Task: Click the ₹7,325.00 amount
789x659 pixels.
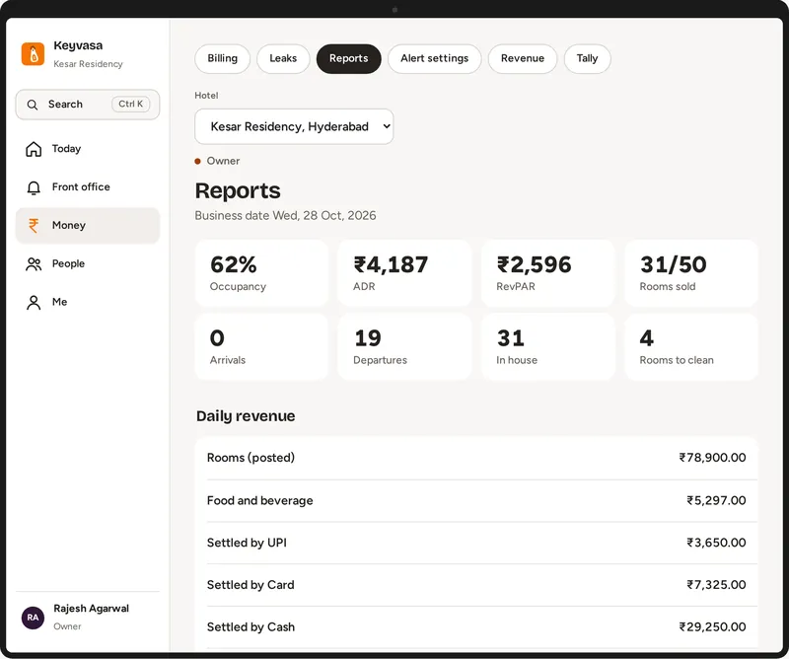Action: [716, 585]
